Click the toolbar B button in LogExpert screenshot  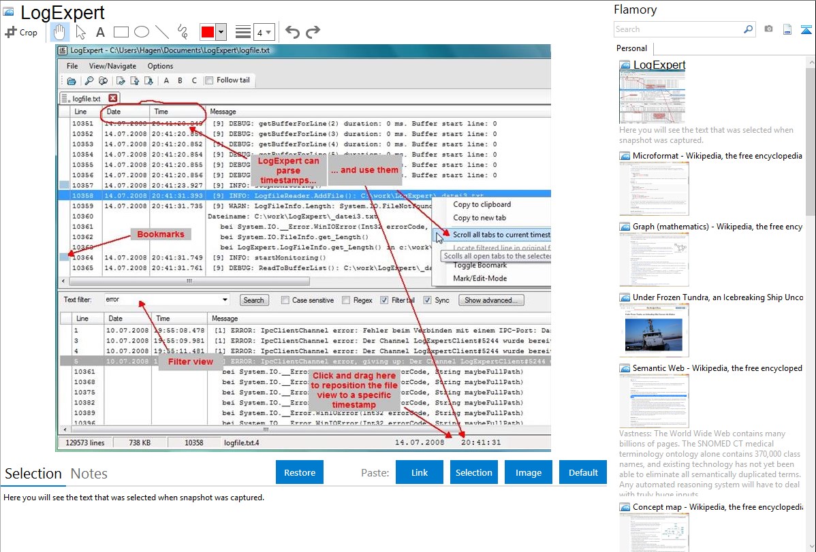[180, 80]
